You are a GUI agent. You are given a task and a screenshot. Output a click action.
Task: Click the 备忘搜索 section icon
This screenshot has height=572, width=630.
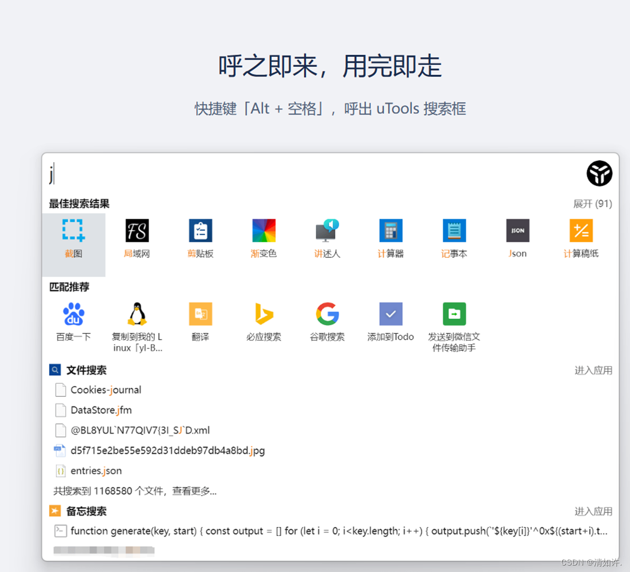(55, 511)
